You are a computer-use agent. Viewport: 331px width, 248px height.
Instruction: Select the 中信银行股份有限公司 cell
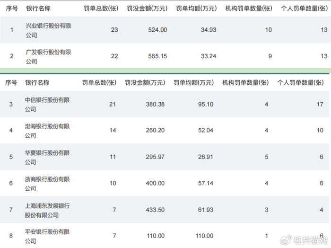47,104
